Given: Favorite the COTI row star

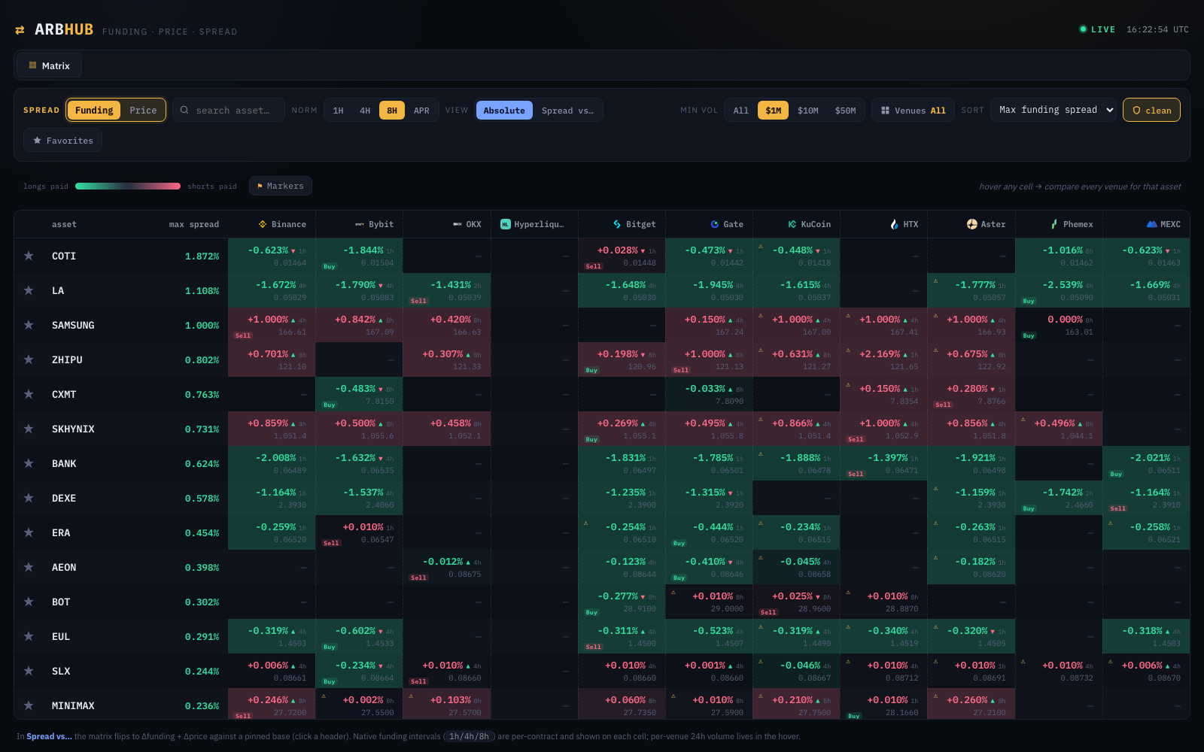Looking at the screenshot, I should pos(29,256).
